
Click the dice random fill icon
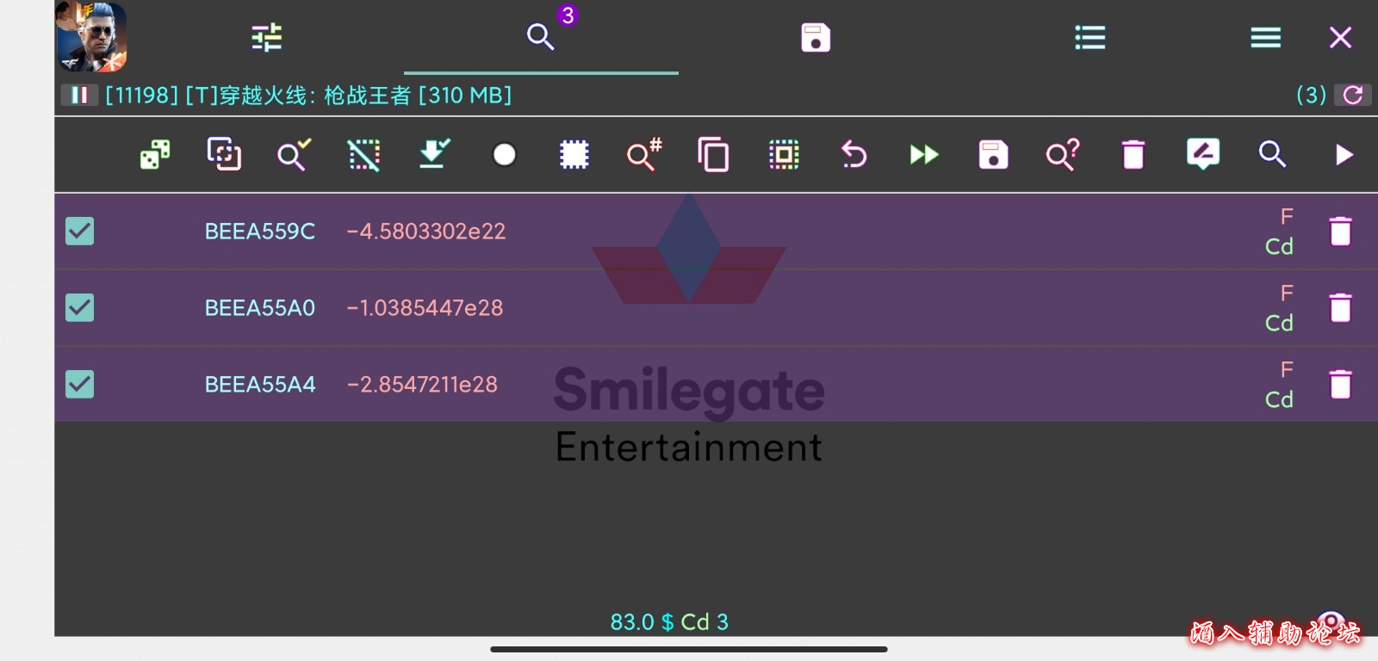tap(155, 155)
